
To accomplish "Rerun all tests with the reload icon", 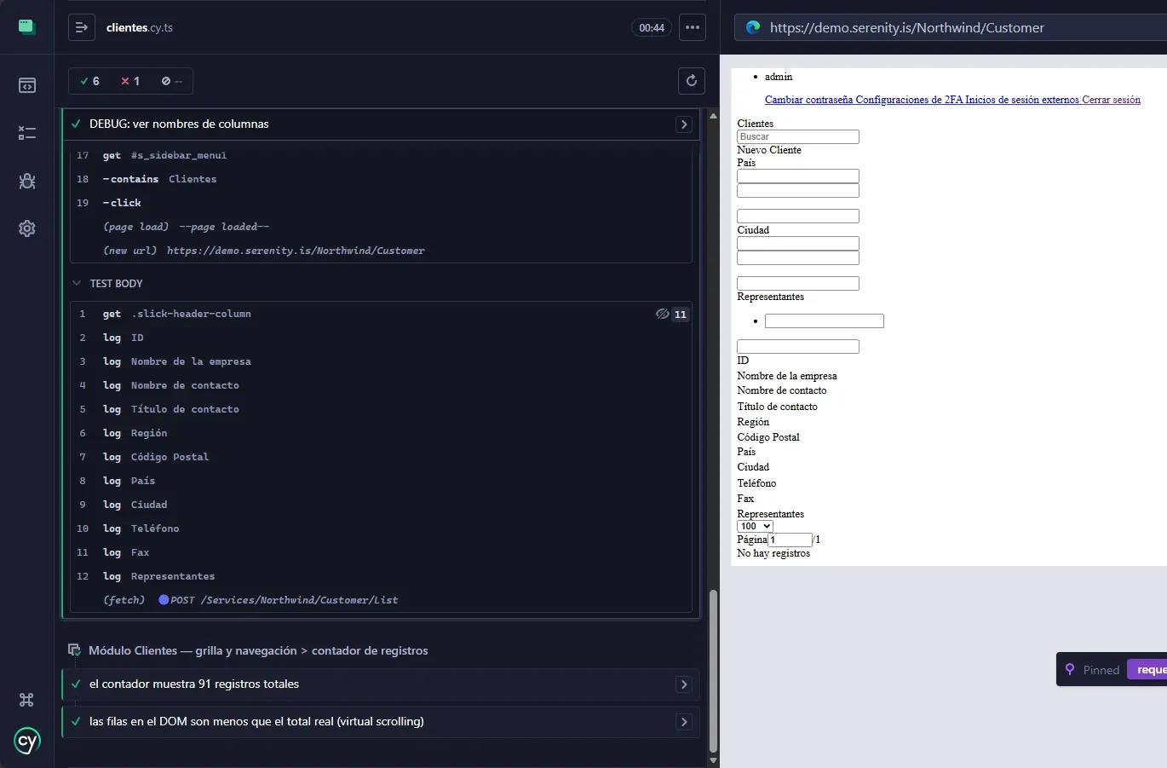I will point(692,81).
